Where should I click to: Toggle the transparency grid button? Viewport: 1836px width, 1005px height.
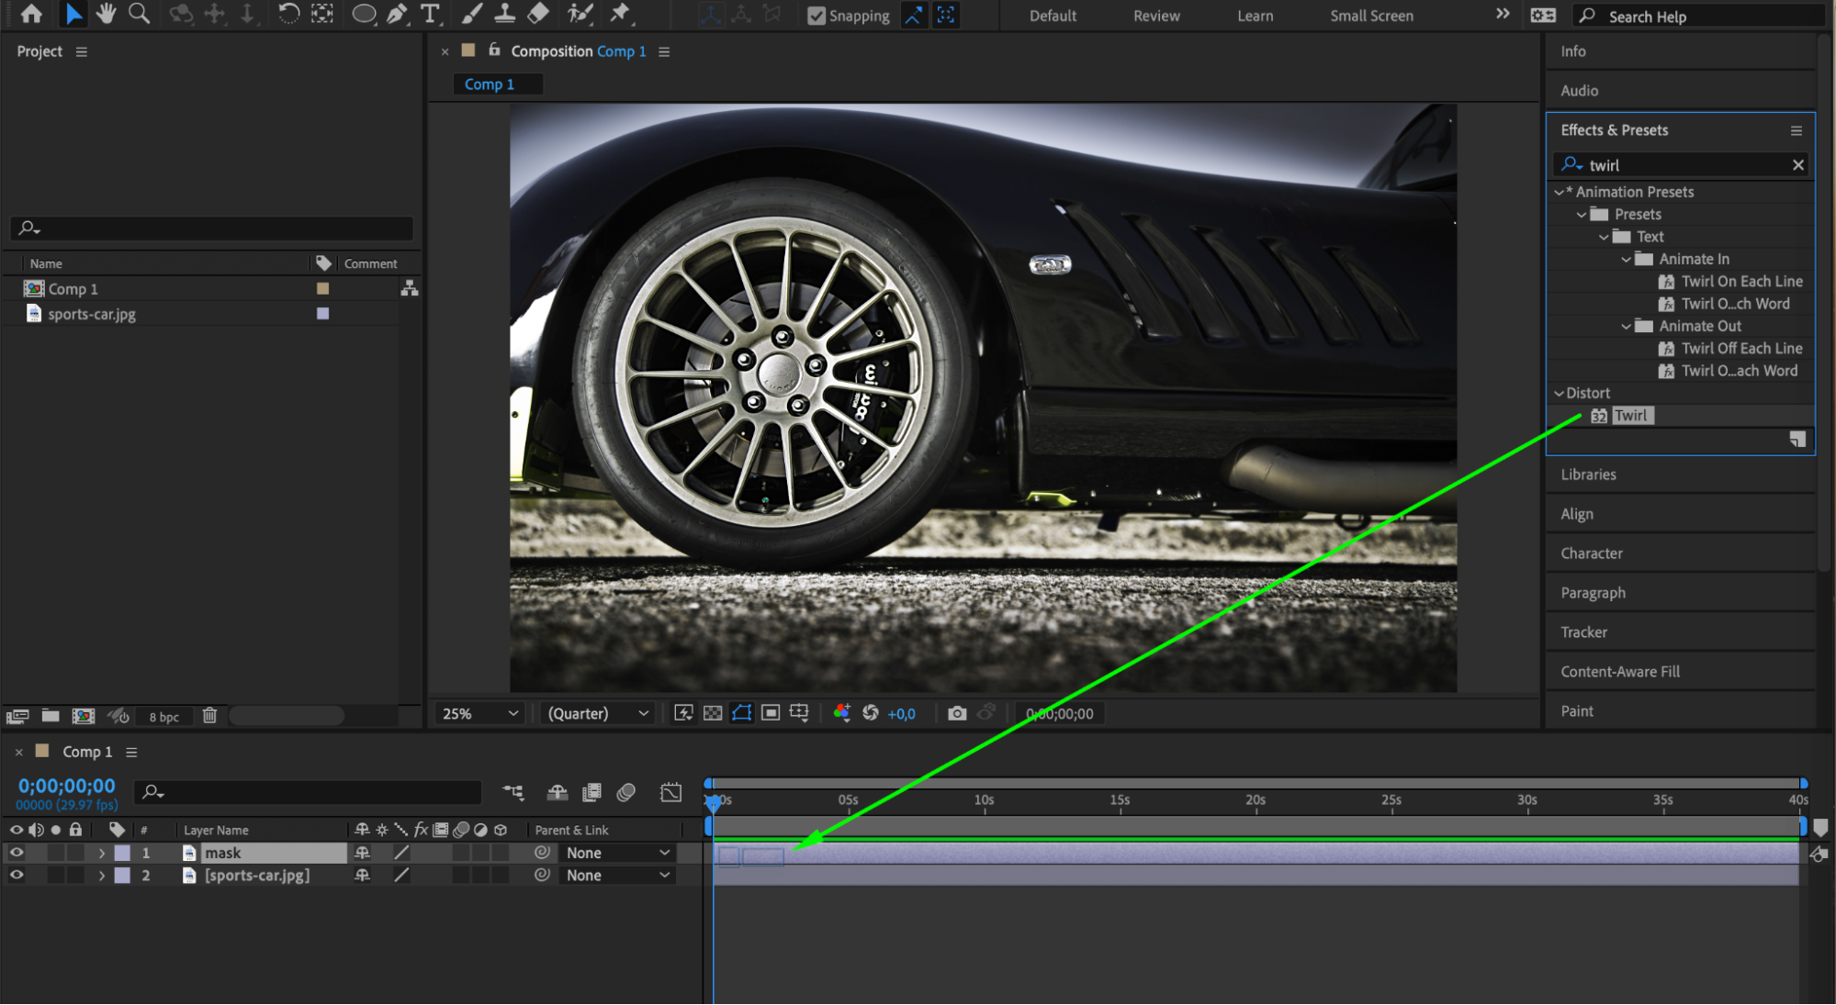pos(713,713)
